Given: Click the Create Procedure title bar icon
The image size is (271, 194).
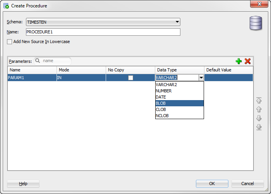Looking at the screenshot, I should pyautogui.click(x=6, y=6).
